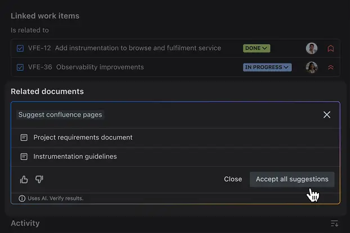Toggle the VFE-36 work item checkbox
The image size is (350, 233).
click(x=20, y=68)
